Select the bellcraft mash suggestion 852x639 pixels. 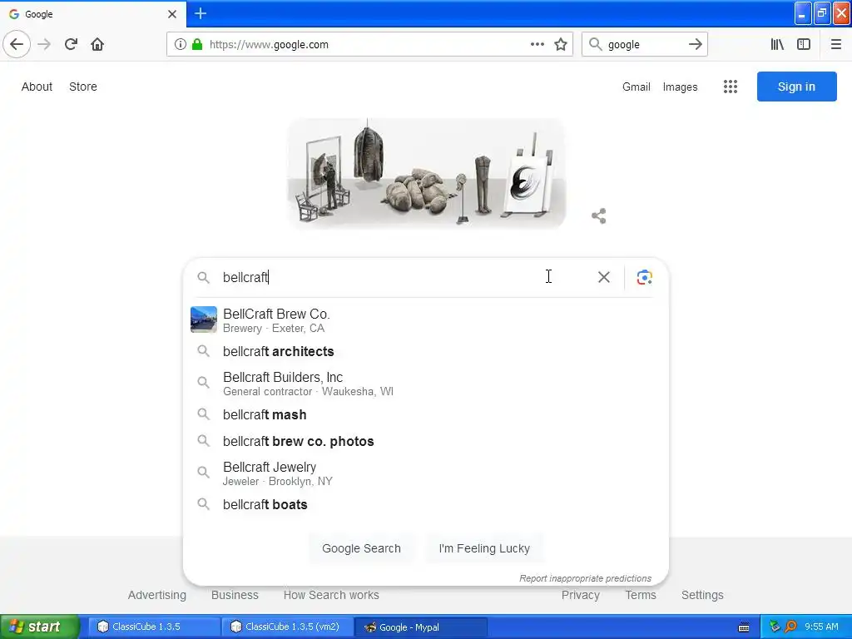[425, 414]
